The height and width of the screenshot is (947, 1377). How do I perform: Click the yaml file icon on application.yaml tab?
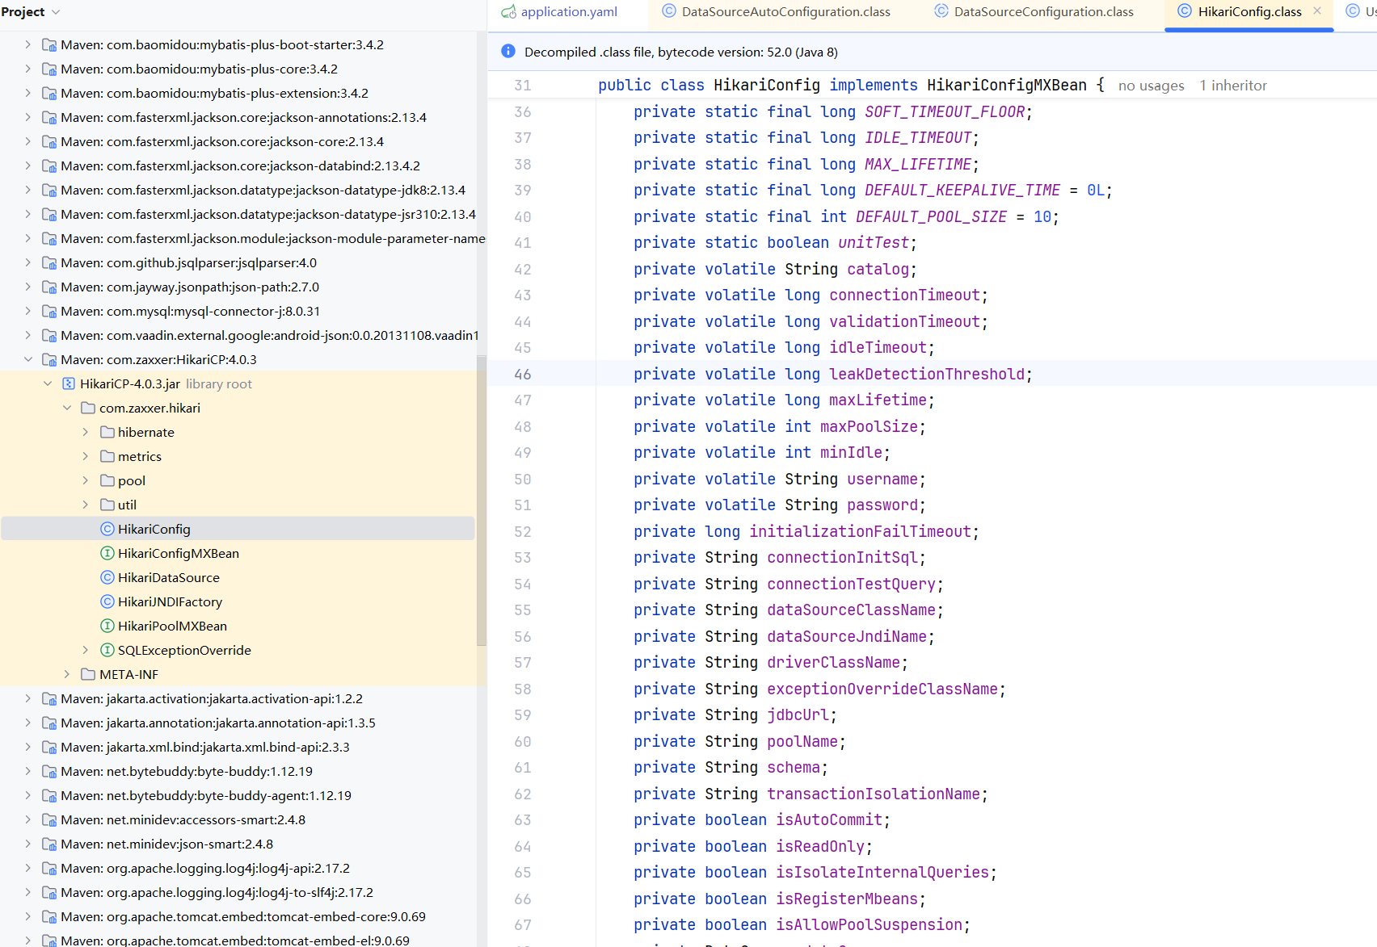pyautogui.click(x=508, y=11)
